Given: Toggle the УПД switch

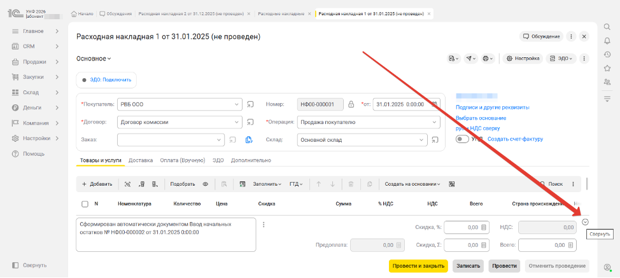Looking at the screenshot, I should pos(462,139).
